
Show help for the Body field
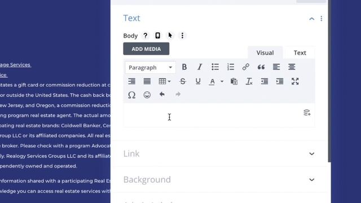[x=146, y=36]
